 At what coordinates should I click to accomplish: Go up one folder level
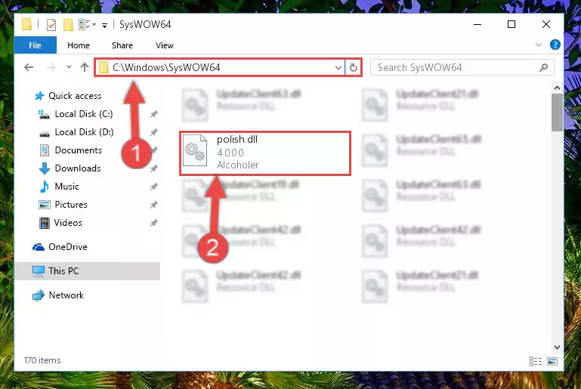click(85, 67)
